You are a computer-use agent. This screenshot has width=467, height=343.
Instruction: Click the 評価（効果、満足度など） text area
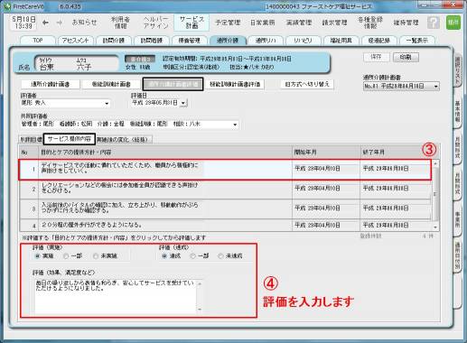[116, 296]
